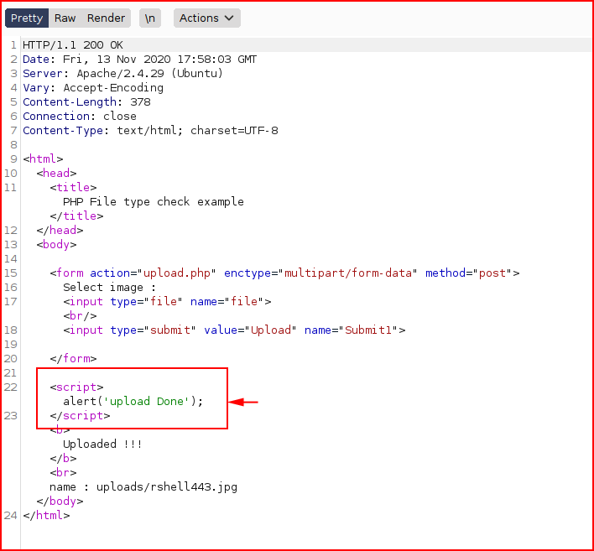Image resolution: width=594 pixels, height=551 pixels.
Task: Click the opening body tag
Action: [56, 245]
